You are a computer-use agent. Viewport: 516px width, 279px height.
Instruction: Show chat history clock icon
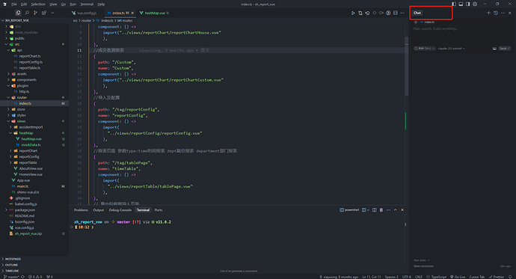point(496,13)
